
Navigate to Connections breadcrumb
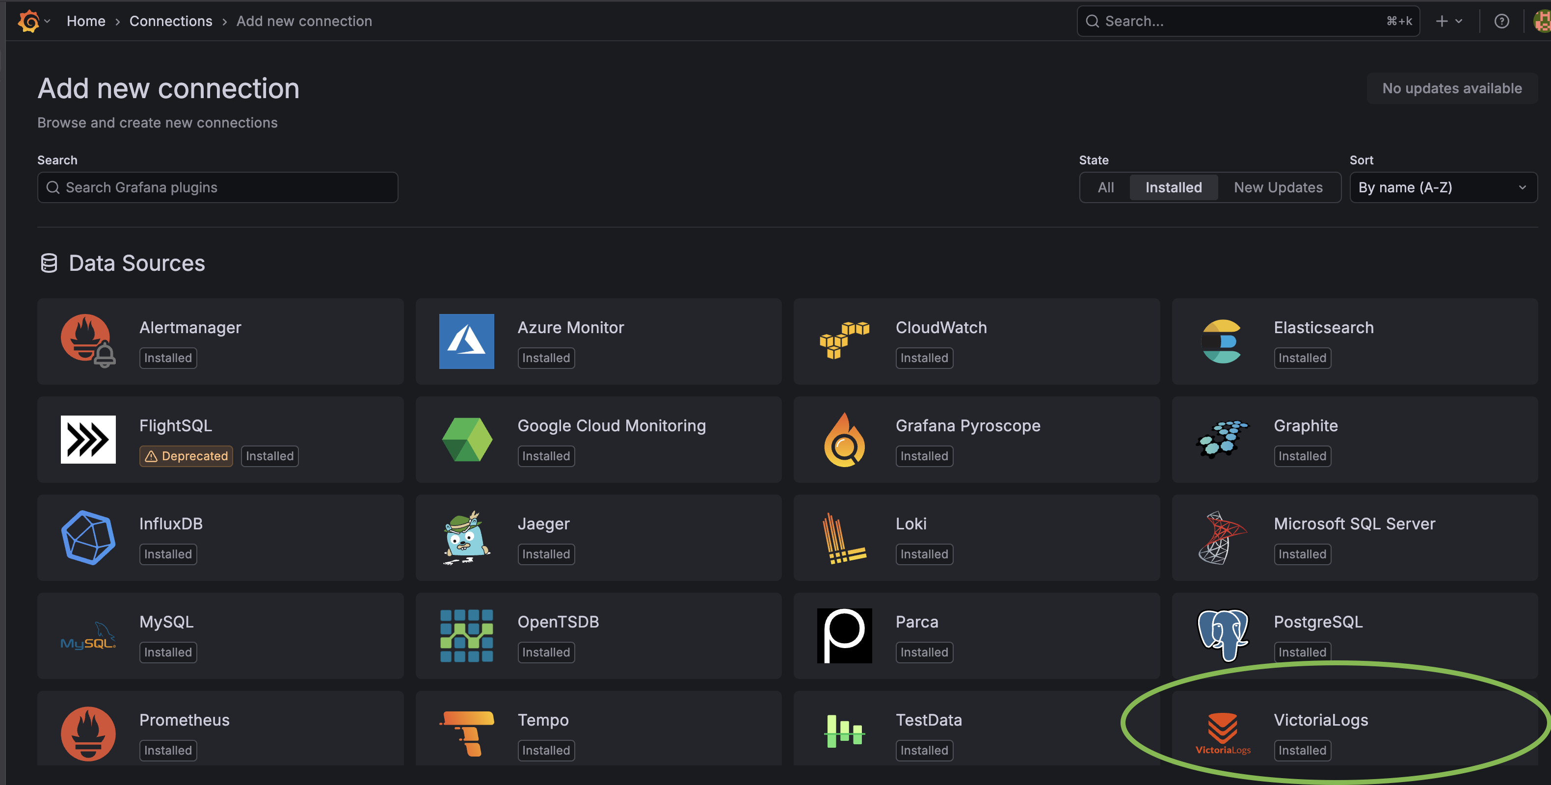(170, 21)
